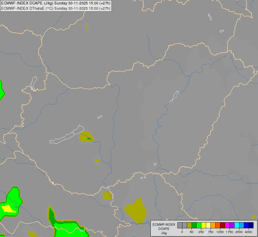The image size is (258, 237).
Task: Click the 'J/kg' unit text in legend
Action: click(164, 233)
